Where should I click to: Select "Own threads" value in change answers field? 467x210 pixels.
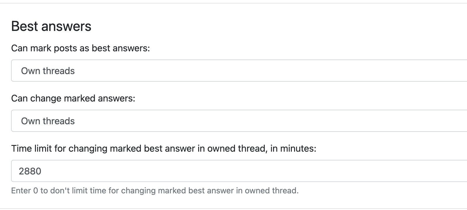click(48, 121)
